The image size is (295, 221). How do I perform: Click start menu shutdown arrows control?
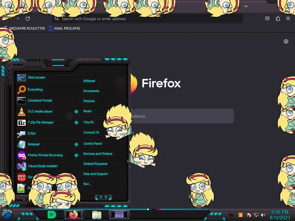click(x=103, y=197)
